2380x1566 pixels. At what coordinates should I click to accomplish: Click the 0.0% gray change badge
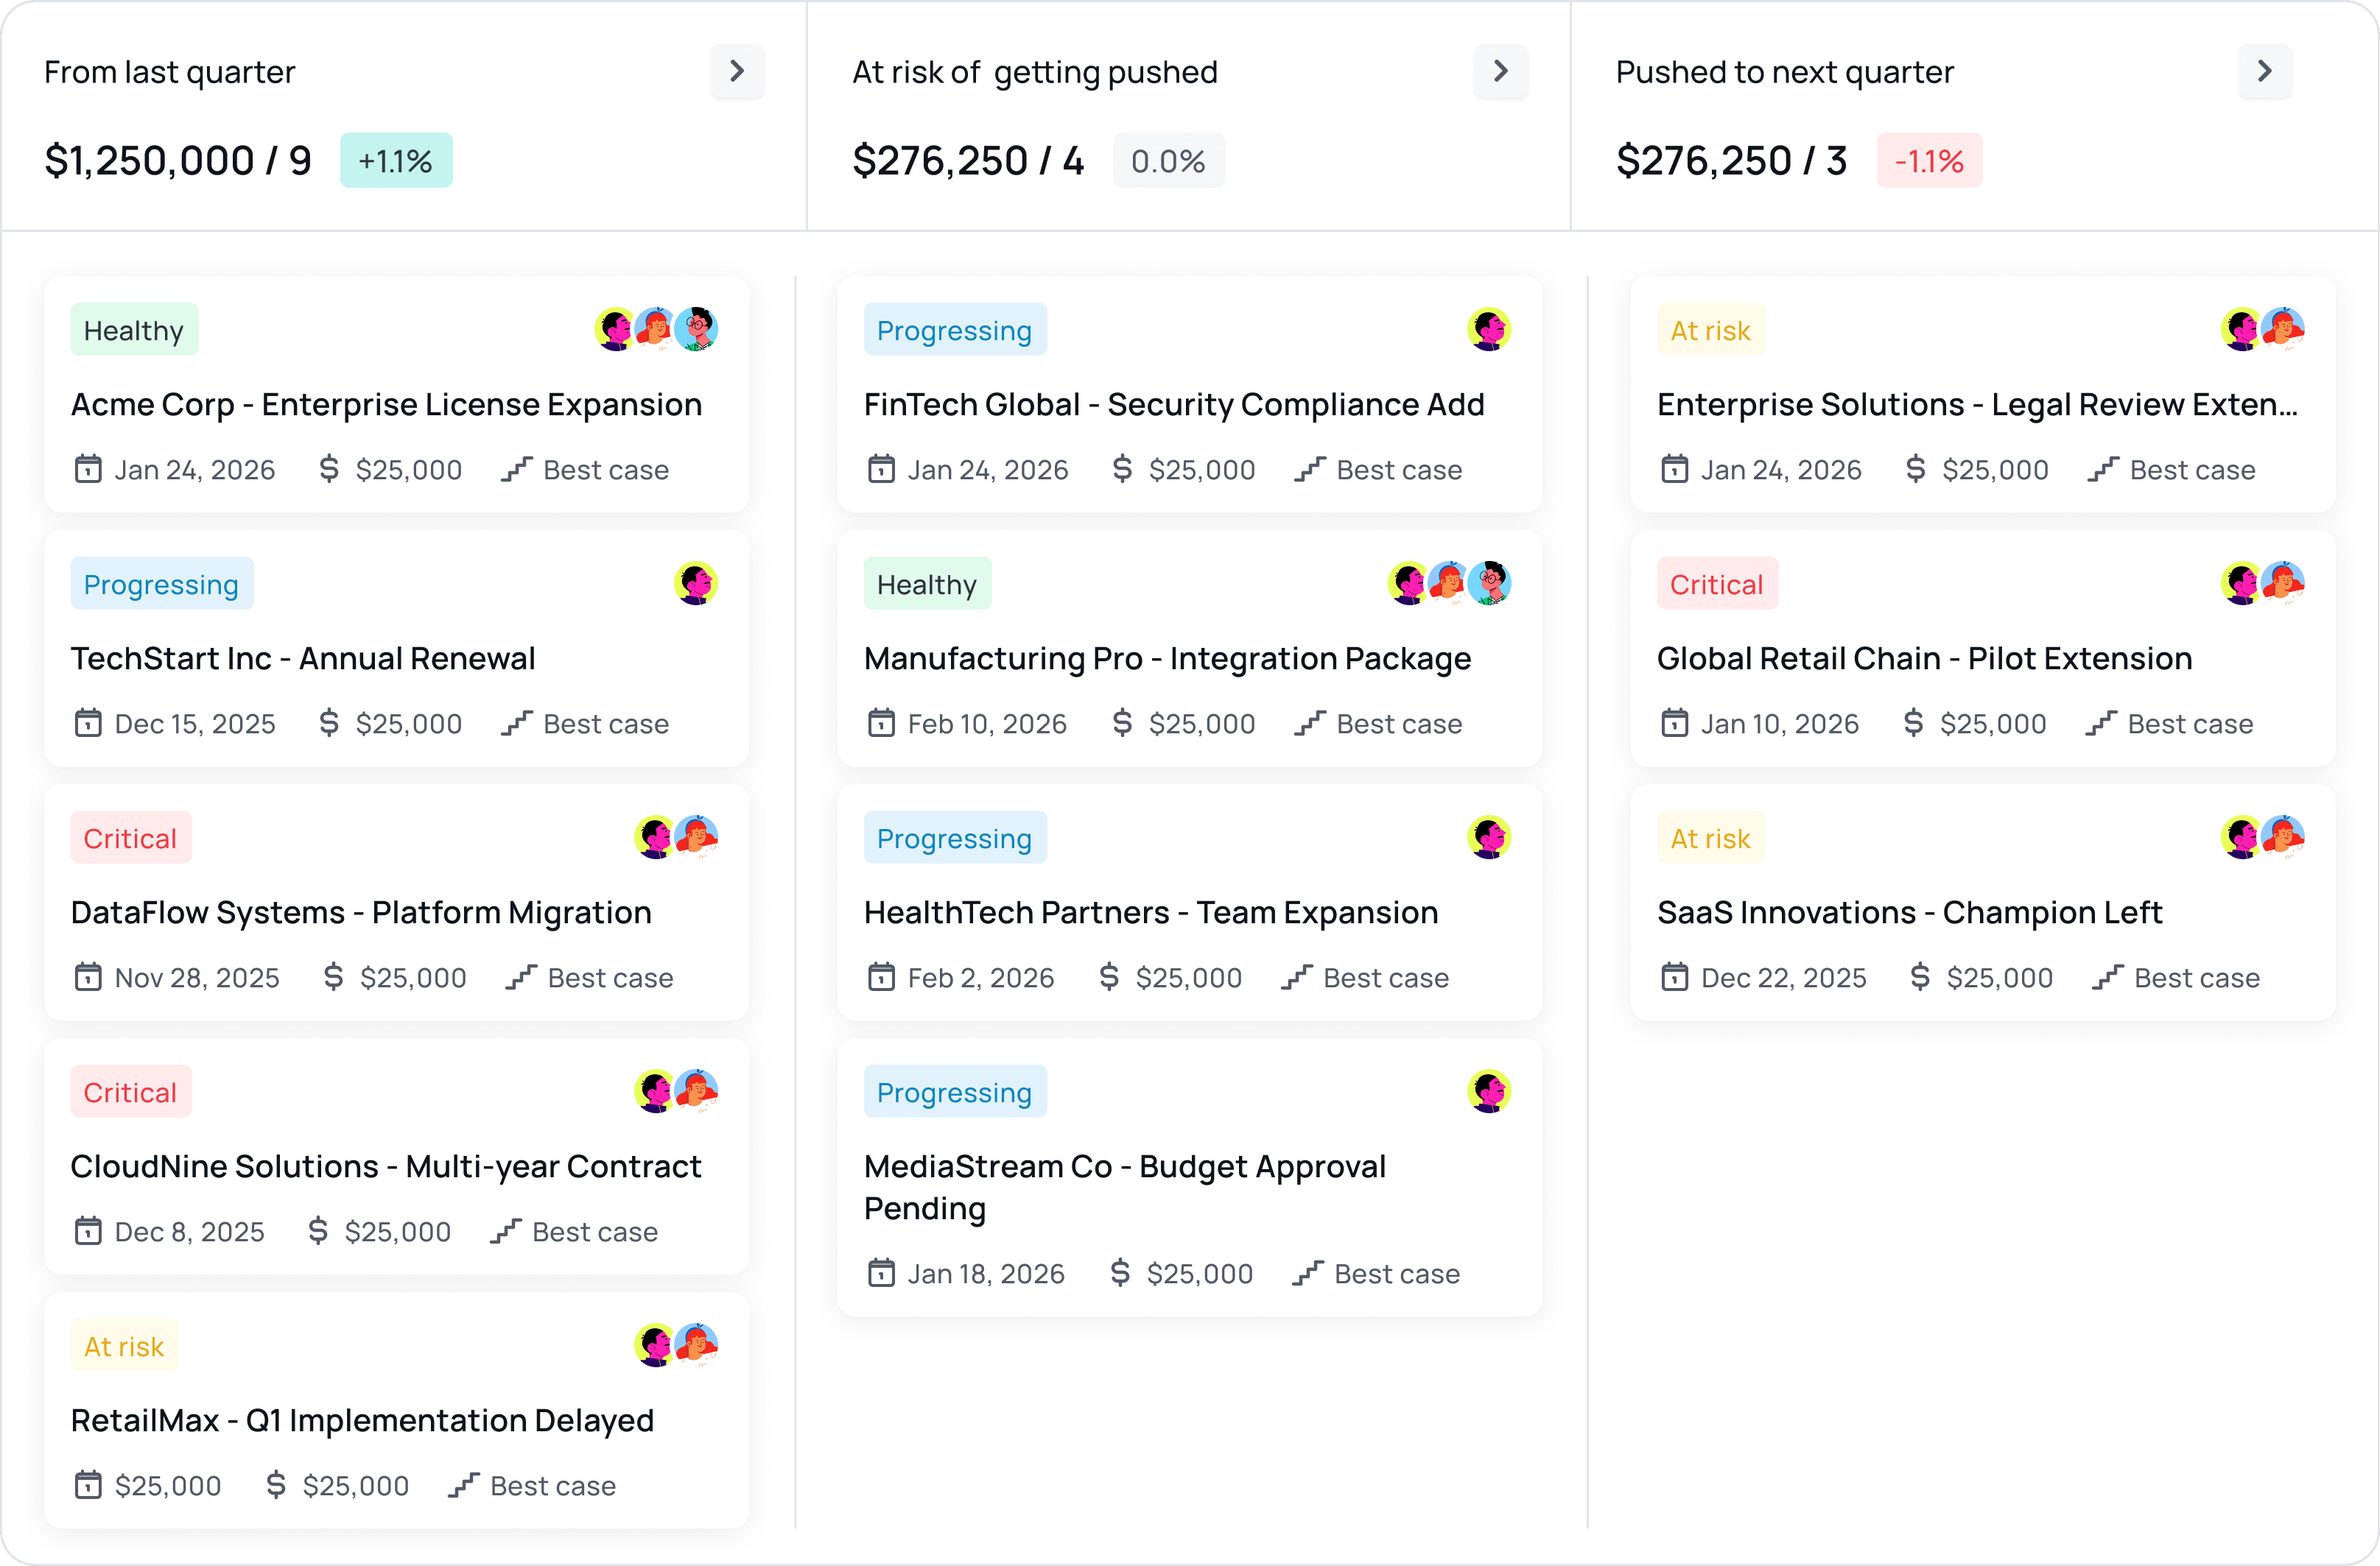1168,161
